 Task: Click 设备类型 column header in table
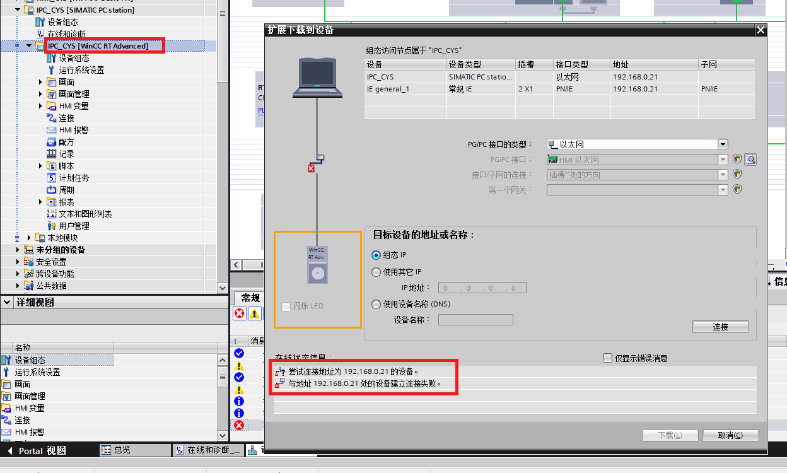click(x=481, y=64)
